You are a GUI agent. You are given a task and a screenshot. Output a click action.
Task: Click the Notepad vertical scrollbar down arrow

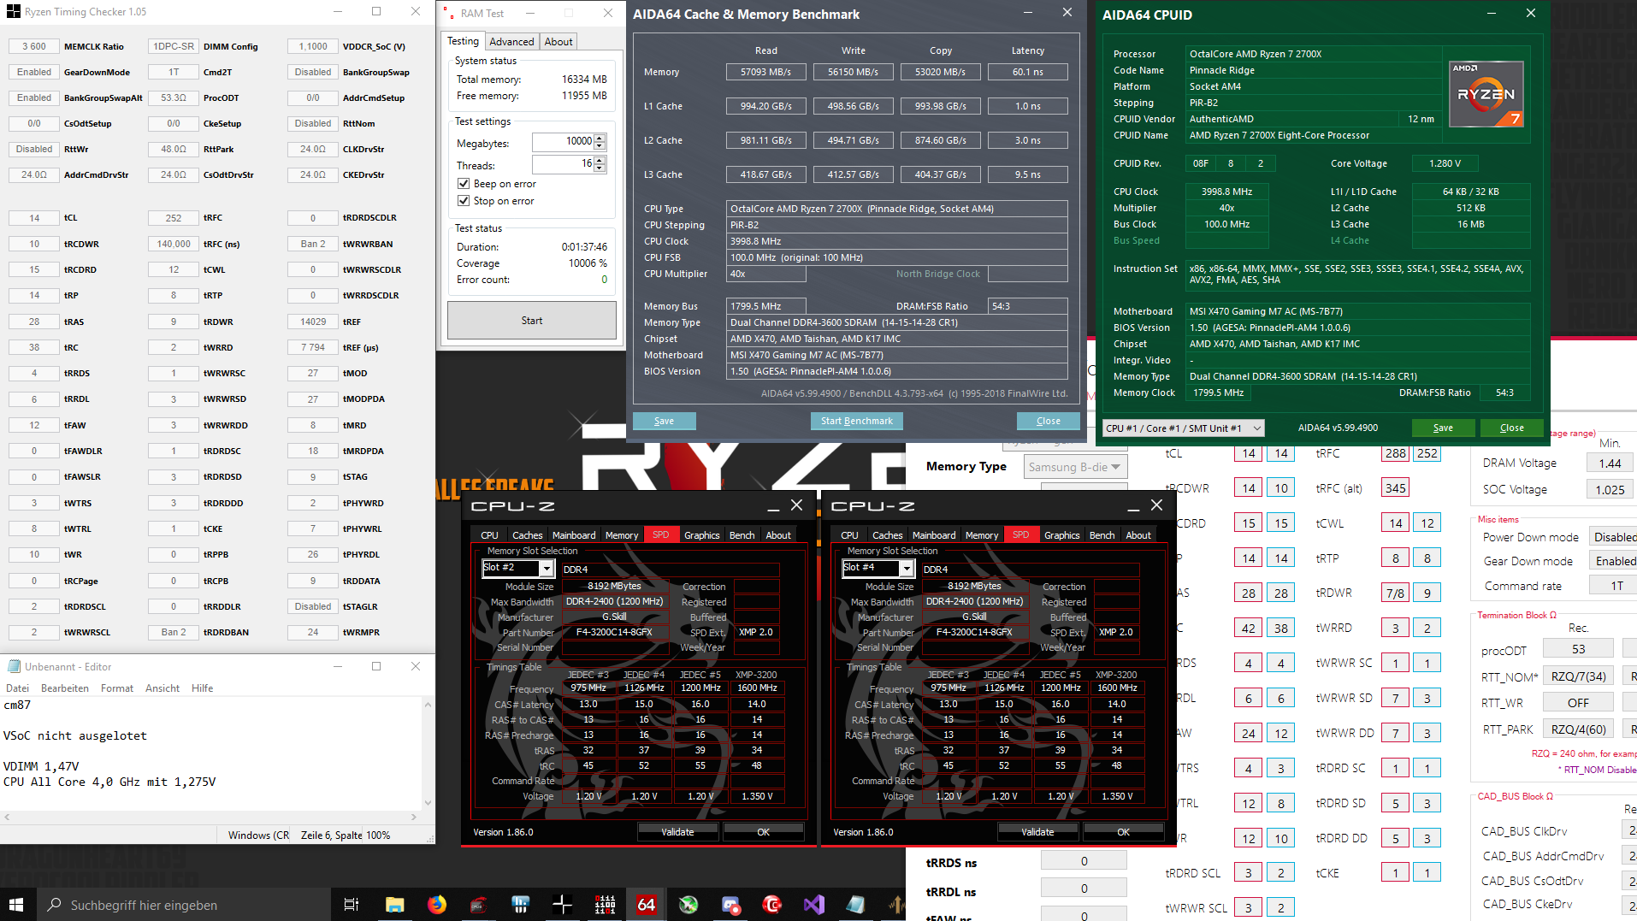428,803
